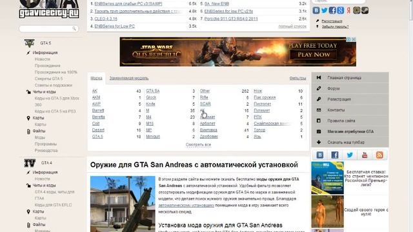413x232 pixels.
Task: Click the search magnifier icon
Action: pos(74,28)
